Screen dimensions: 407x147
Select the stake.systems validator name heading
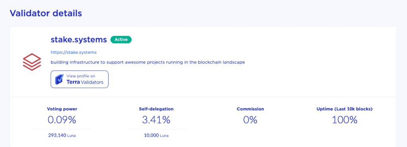coord(79,40)
